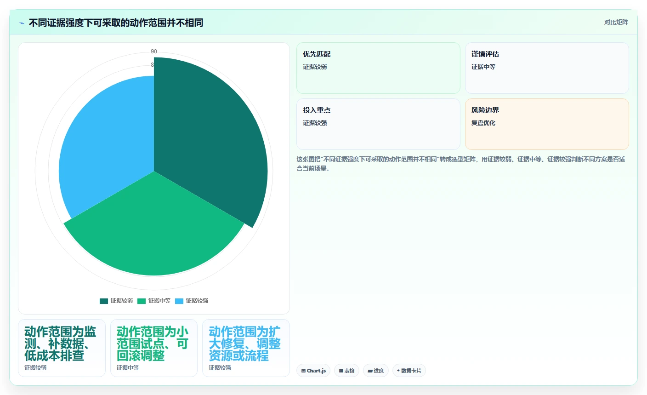Image resolution: width=647 pixels, height=395 pixels.
Task: Open the 投入重点 card
Action: click(x=378, y=124)
